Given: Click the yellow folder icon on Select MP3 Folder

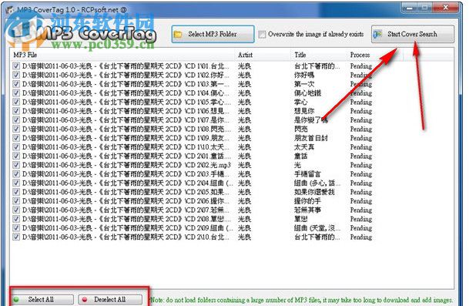Looking at the screenshot, I should click(178, 35).
